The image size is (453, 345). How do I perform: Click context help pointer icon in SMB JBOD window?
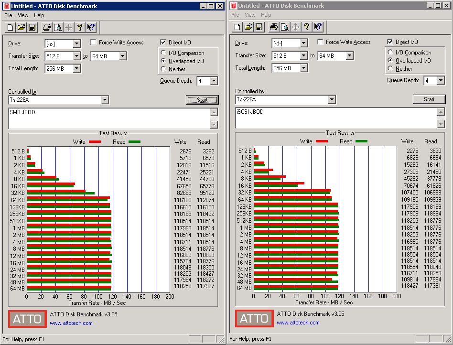91,27
